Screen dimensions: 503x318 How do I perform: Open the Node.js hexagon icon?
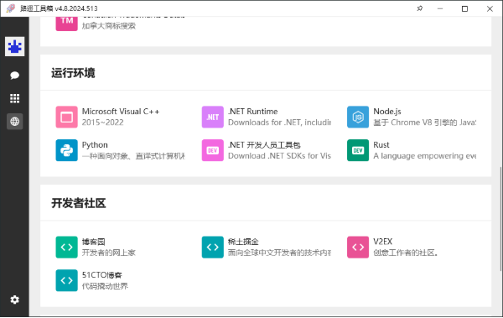pyautogui.click(x=358, y=117)
